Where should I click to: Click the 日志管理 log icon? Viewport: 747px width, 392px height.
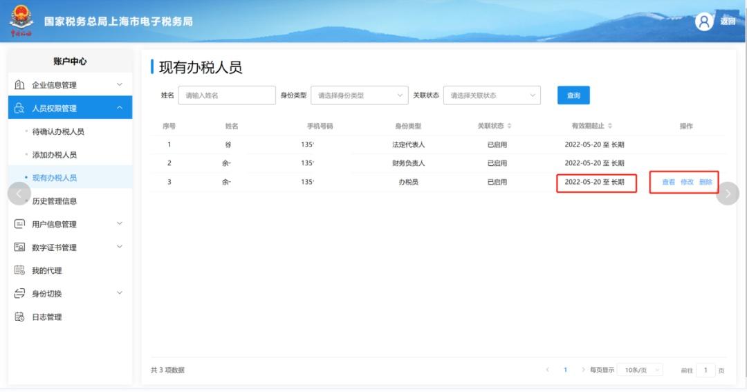(19, 317)
